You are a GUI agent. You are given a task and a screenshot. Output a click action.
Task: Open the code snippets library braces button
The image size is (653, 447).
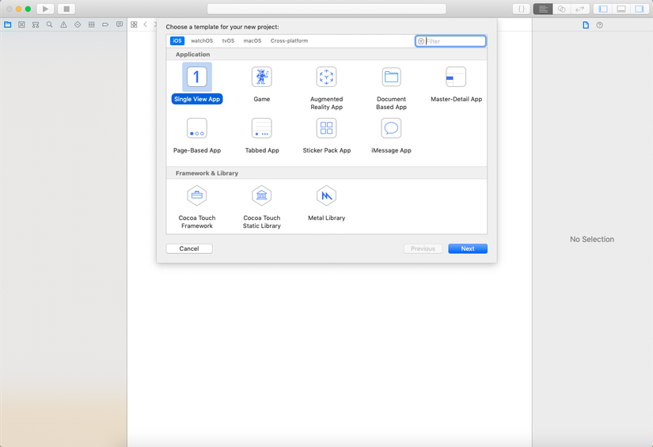pos(522,9)
